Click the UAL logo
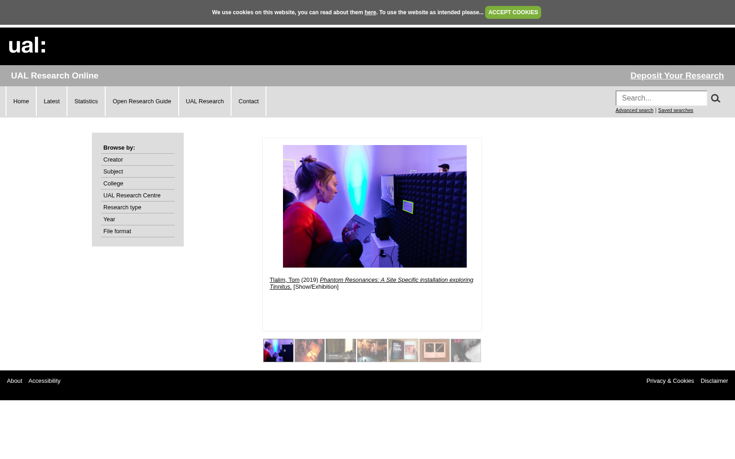 click(x=27, y=45)
